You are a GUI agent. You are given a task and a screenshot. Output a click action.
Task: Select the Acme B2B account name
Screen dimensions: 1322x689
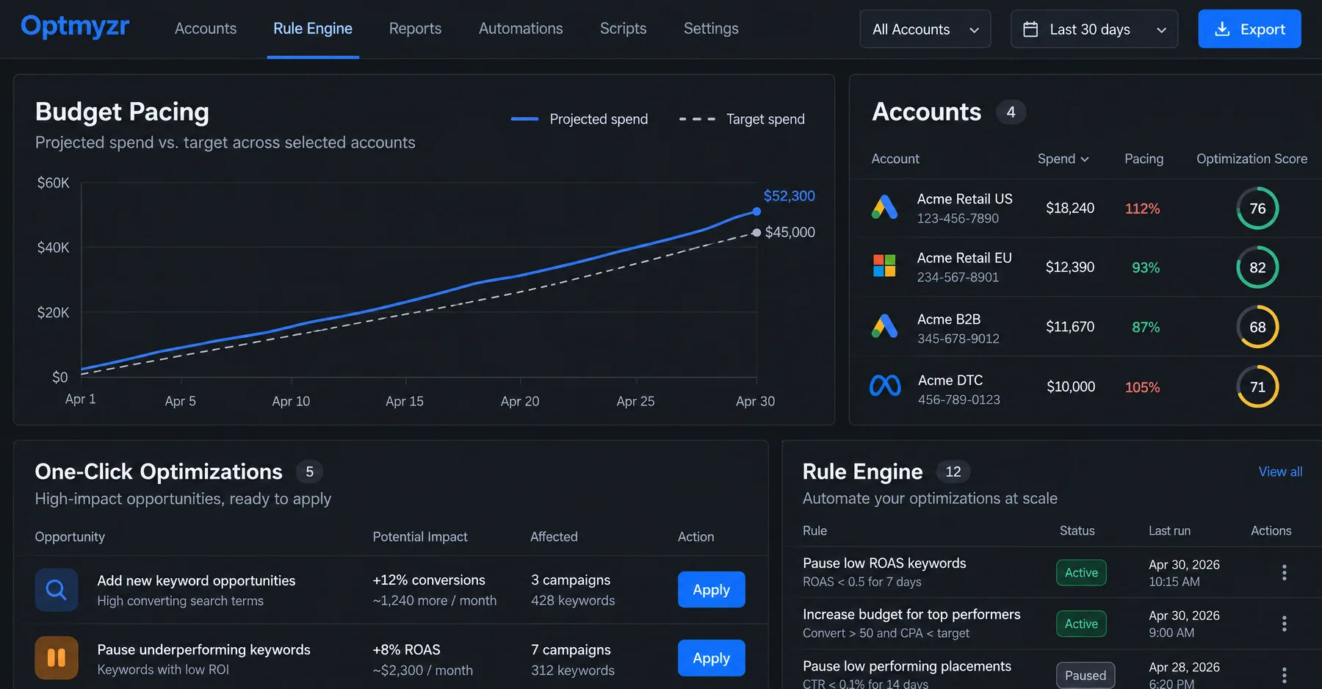pos(949,320)
